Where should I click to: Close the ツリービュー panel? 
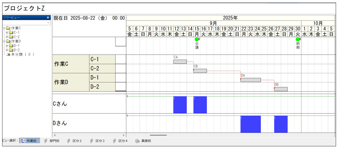48,18
